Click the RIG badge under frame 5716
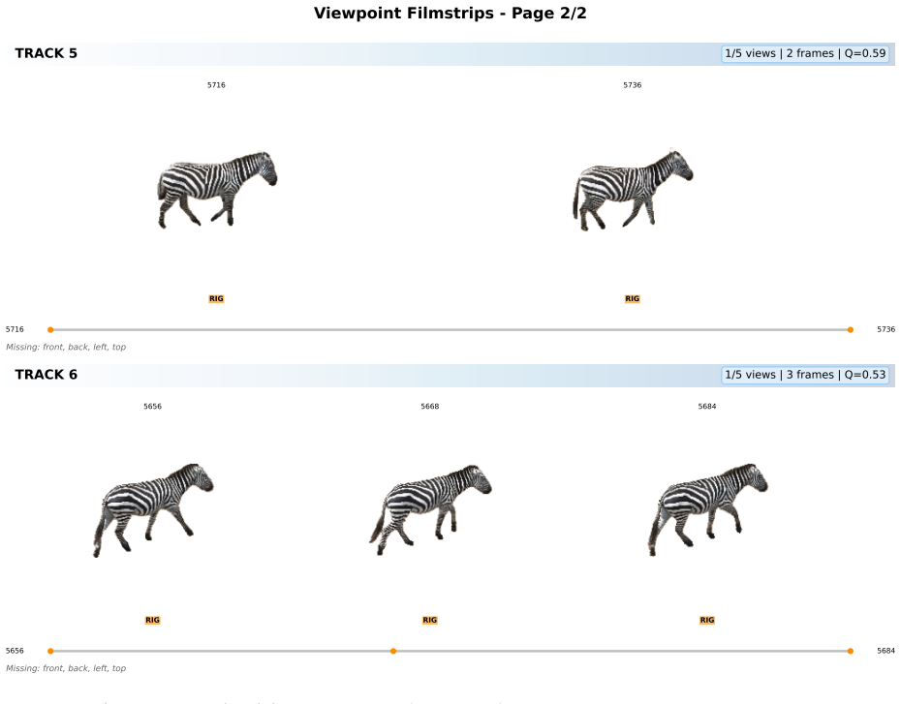The image size is (901, 704). [216, 298]
